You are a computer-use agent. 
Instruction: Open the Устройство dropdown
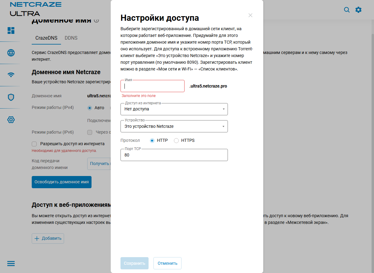pos(174,126)
